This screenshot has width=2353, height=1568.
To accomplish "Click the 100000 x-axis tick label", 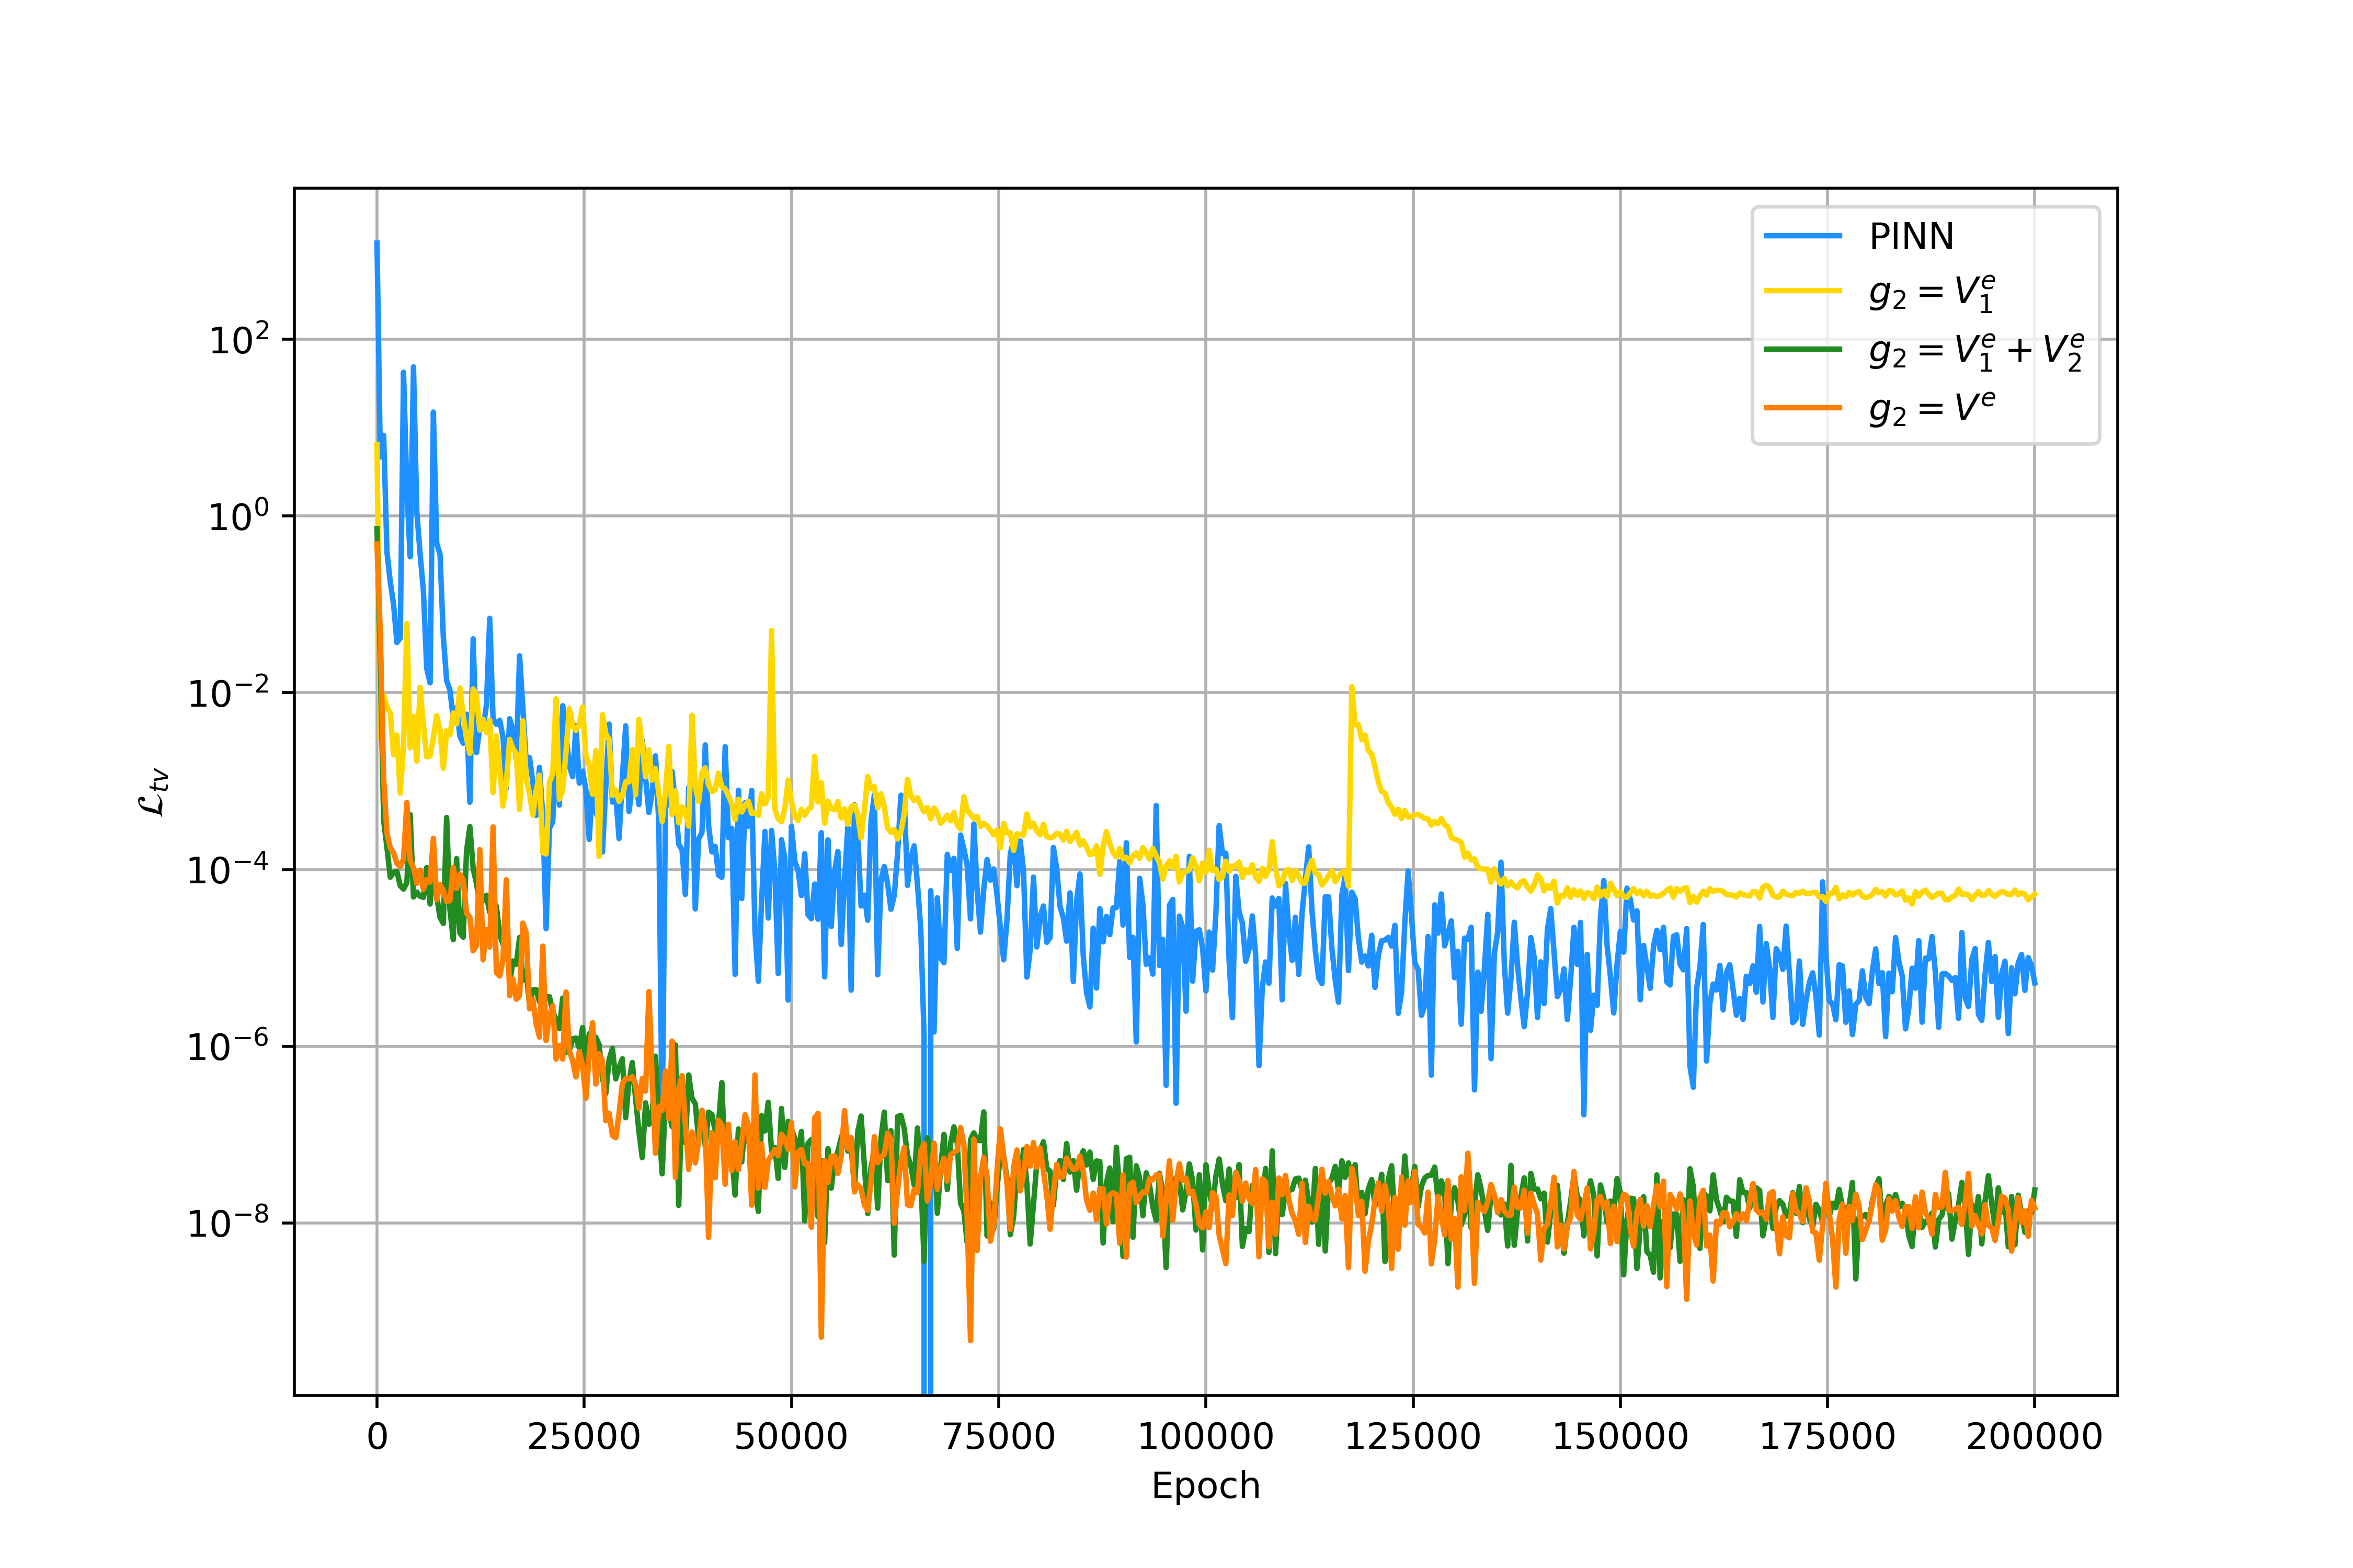I will tap(1205, 1436).
